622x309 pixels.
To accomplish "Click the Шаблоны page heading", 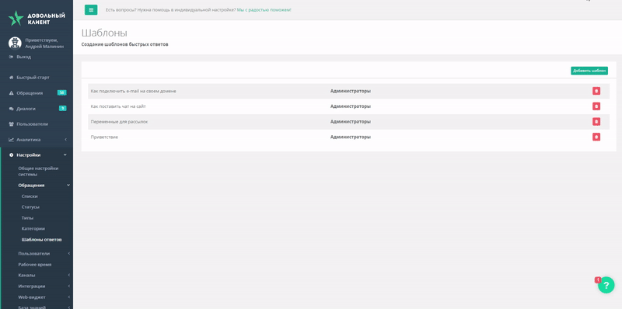I will point(104,33).
